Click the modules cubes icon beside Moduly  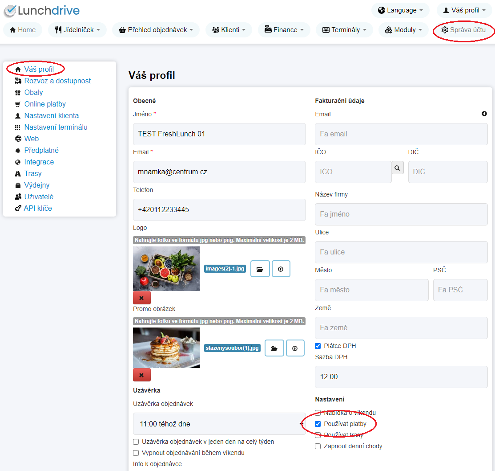click(x=389, y=30)
